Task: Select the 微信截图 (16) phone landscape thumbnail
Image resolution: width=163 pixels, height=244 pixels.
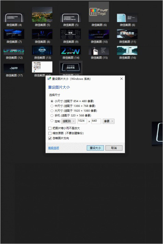Action: click(127, 51)
